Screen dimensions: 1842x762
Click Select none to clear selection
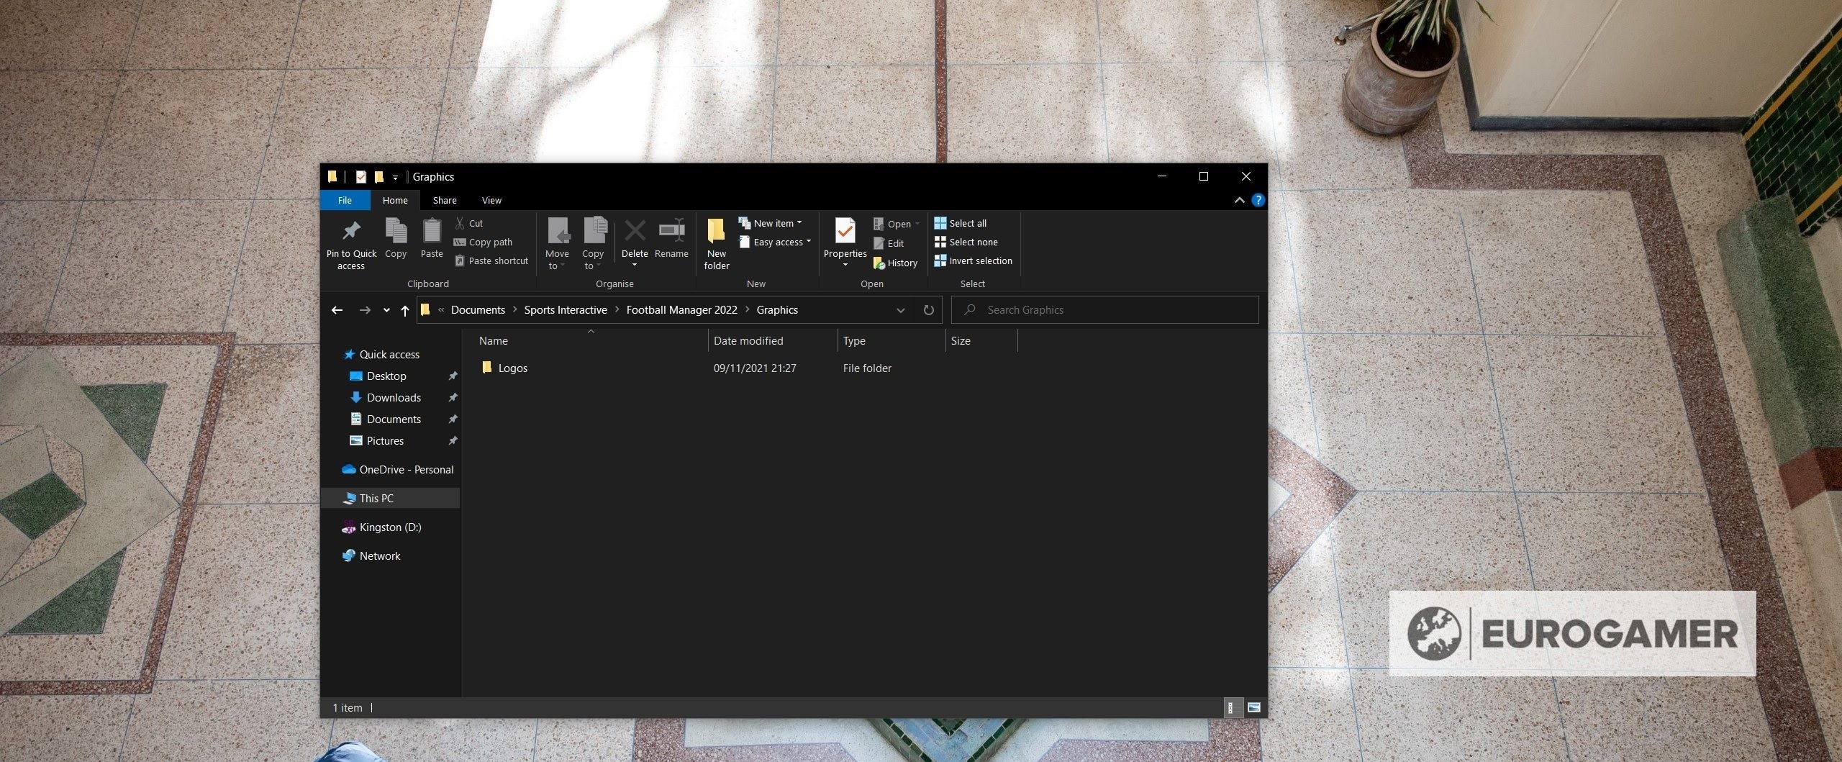coord(967,242)
